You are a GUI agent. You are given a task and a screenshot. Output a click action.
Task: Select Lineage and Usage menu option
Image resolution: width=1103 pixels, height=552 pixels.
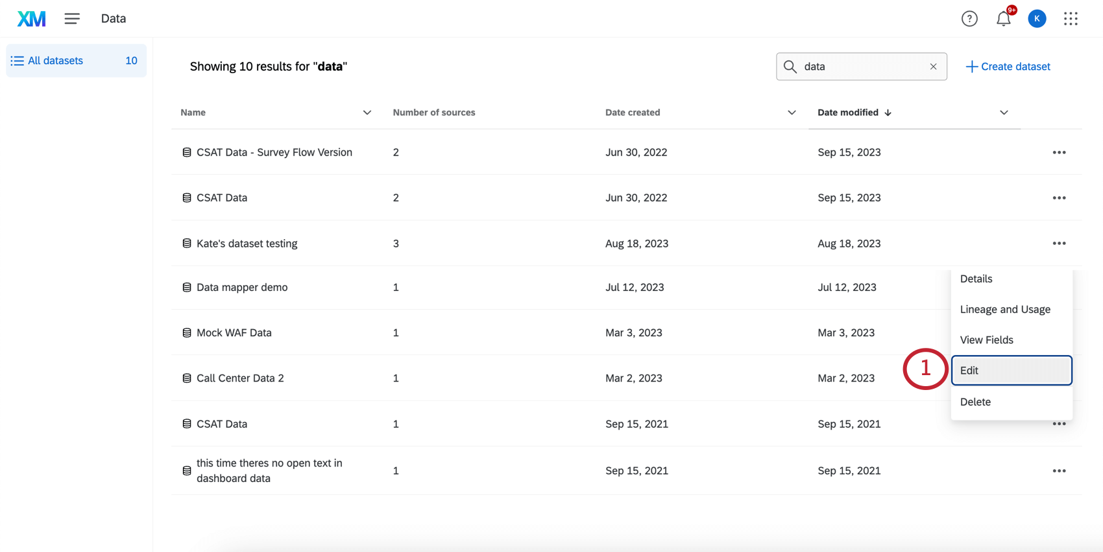click(1005, 310)
